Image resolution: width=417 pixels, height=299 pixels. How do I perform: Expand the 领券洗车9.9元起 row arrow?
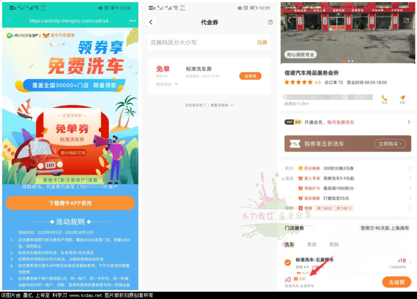410,178
